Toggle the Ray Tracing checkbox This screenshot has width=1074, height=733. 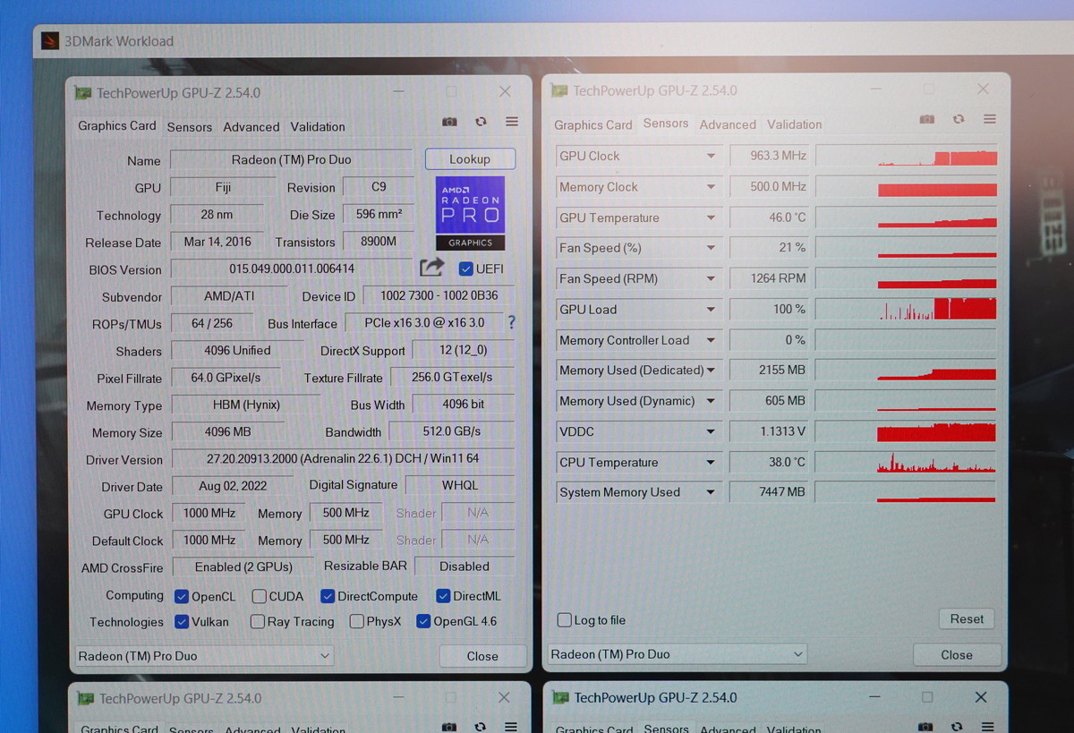258,621
